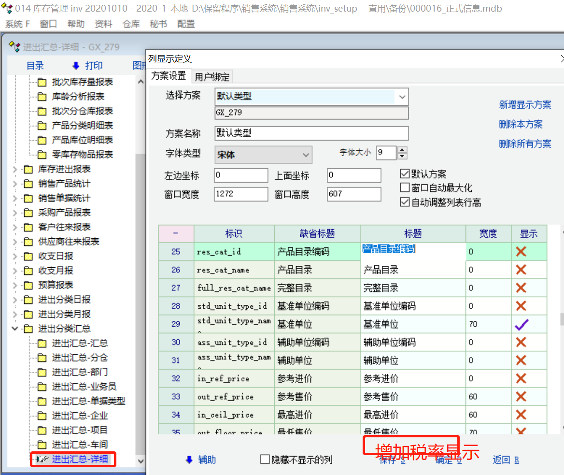Click the red X for 参考售价 row
Screen dimensions: 564x475
tap(521, 397)
